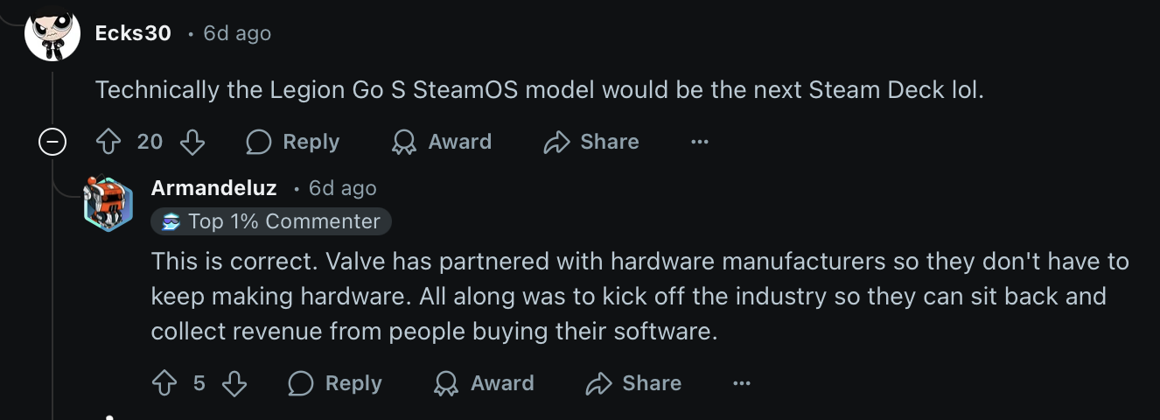This screenshot has width=1160, height=420.
Task: Open more options for Armandeluz's reply
Action: (x=742, y=383)
